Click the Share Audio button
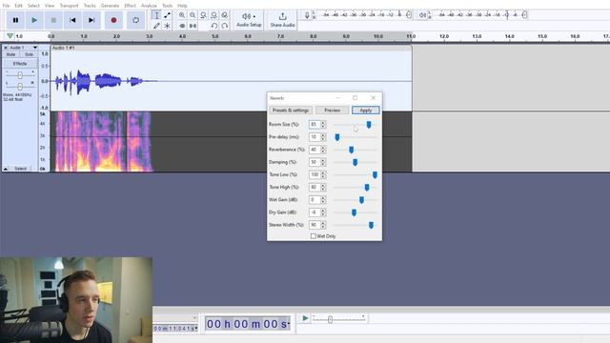Image resolution: width=610 pixels, height=343 pixels. pyautogui.click(x=282, y=20)
